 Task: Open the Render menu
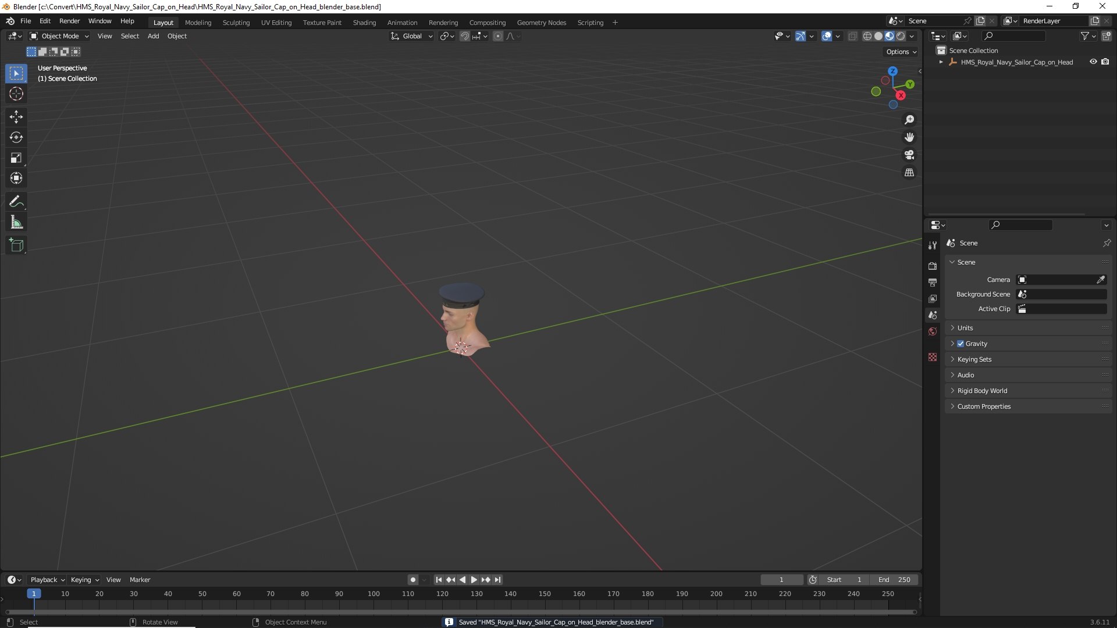[69, 21]
